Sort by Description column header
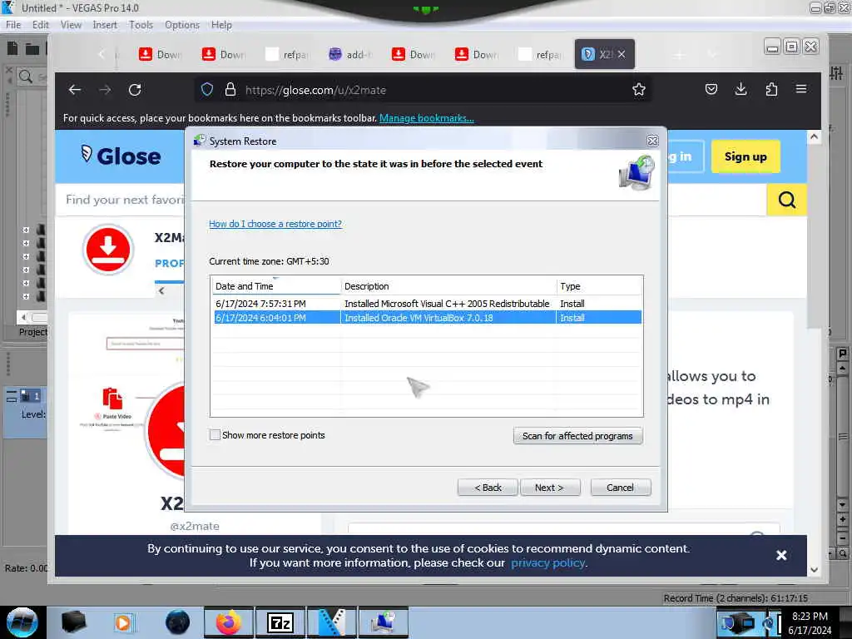The height and width of the screenshot is (639, 852). click(x=448, y=286)
